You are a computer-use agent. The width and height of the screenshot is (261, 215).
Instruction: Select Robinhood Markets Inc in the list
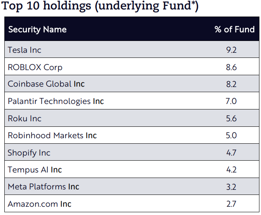[x=52, y=135]
